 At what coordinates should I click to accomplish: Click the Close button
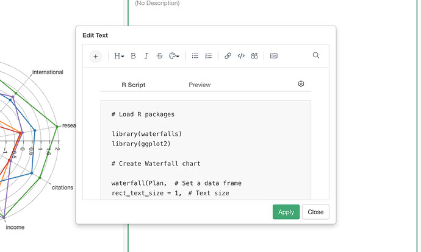315,212
